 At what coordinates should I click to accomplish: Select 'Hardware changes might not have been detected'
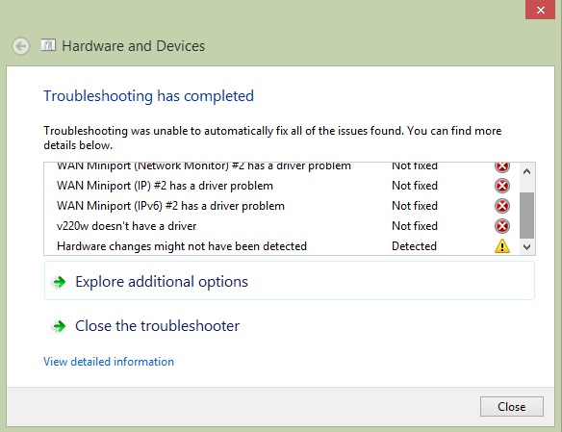tap(182, 246)
